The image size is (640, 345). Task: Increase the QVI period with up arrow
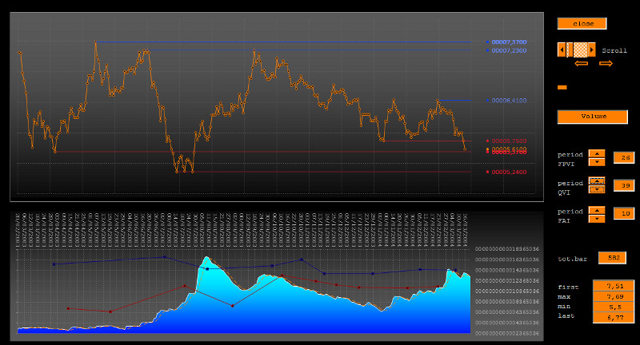click(x=597, y=181)
